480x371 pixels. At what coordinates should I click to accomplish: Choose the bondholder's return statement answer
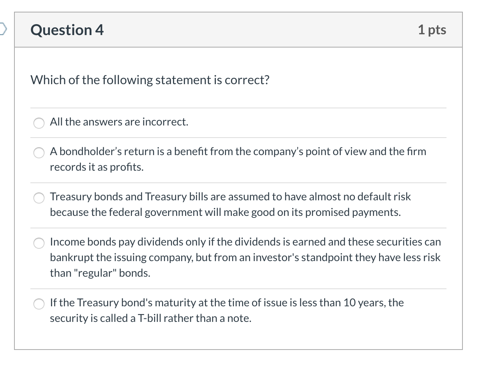[x=39, y=153]
